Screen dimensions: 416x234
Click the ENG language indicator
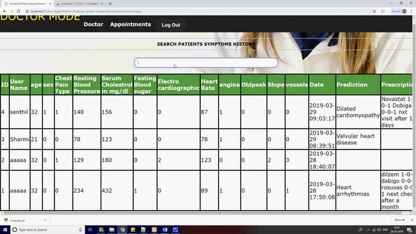click(385, 229)
